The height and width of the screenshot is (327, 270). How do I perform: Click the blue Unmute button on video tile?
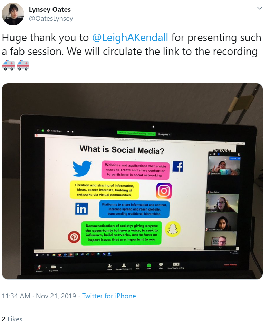coord(233,159)
